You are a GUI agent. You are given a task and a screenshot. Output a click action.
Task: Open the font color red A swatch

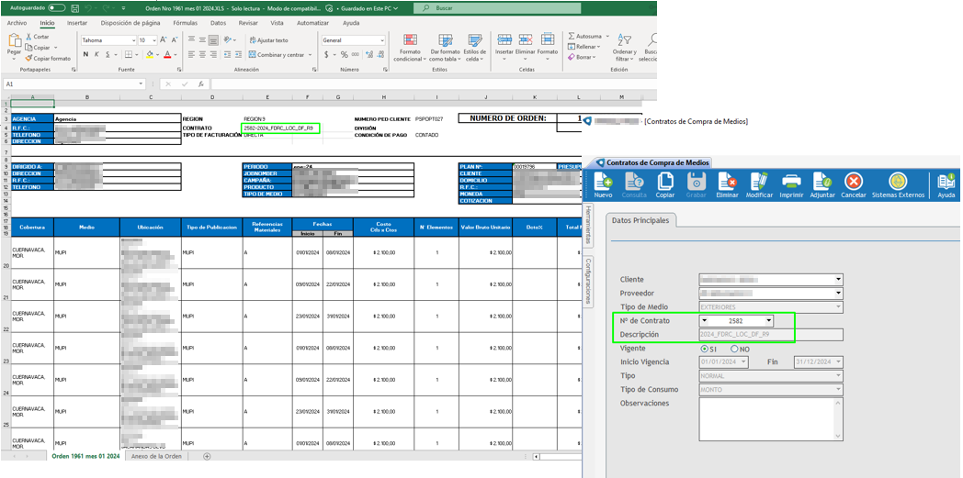pos(167,55)
